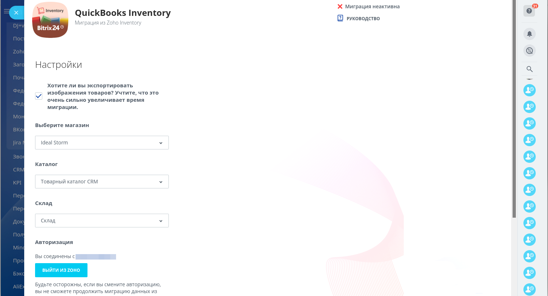Open notifications bell icon
This screenshot has width=548, height=296.
click(x=529, y=34)
